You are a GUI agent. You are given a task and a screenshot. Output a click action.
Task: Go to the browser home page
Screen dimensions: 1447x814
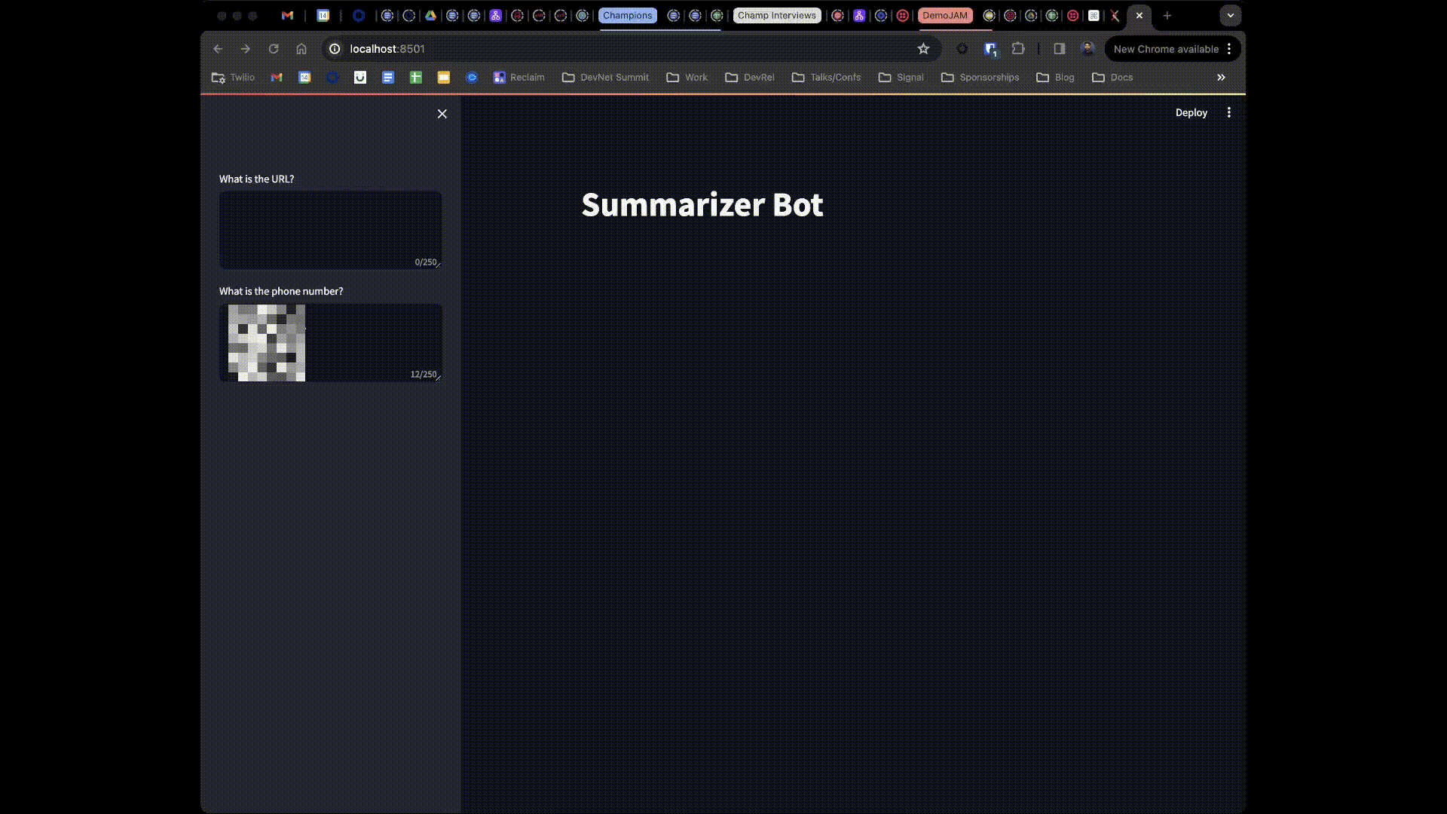301,49
